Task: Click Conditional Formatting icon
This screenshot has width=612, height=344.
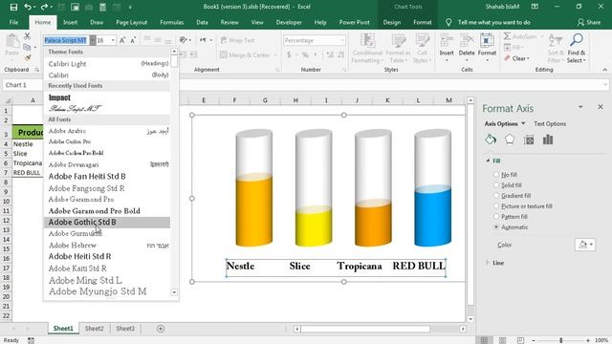Action: 367,40
